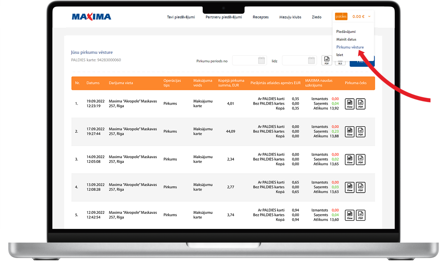Download PDF receipt for 13.09.2022 purchase
This screenshot has height=263, width=447.
tap(361, 187)
